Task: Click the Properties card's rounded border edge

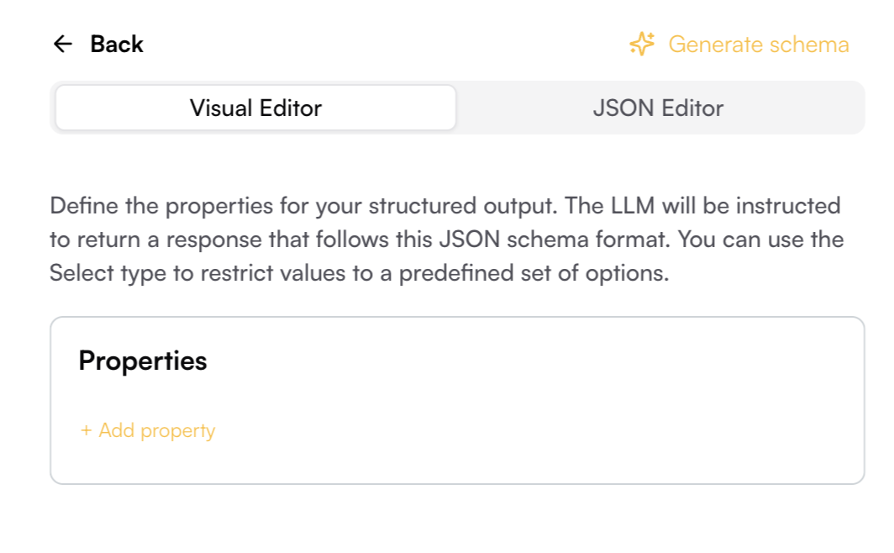Action: [x=457, y=317]
